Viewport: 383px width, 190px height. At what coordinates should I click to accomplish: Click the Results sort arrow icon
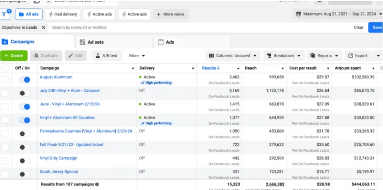(218, 68)
